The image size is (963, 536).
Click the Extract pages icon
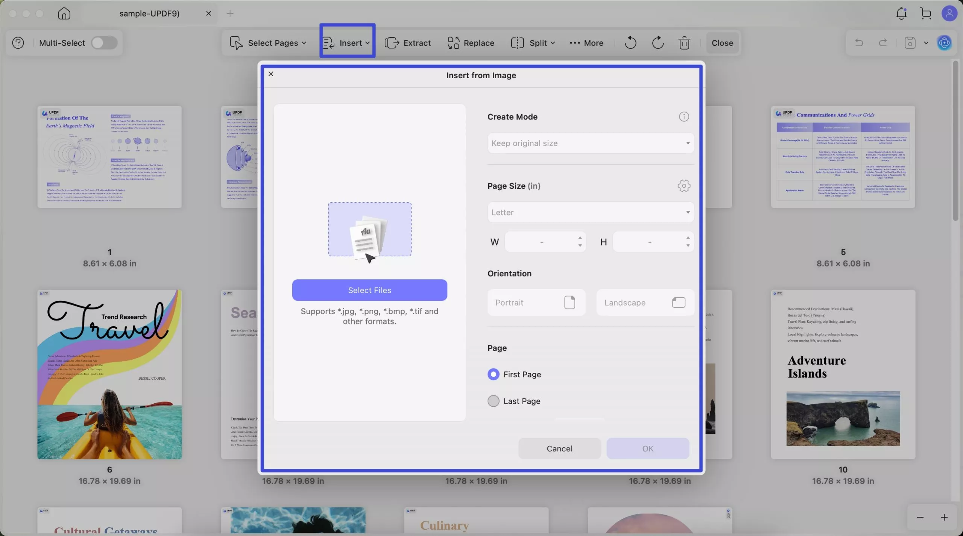point(392,43)
